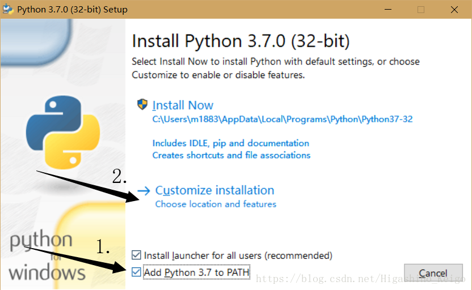Close the Python Setup window

click(x=454, y=9)
